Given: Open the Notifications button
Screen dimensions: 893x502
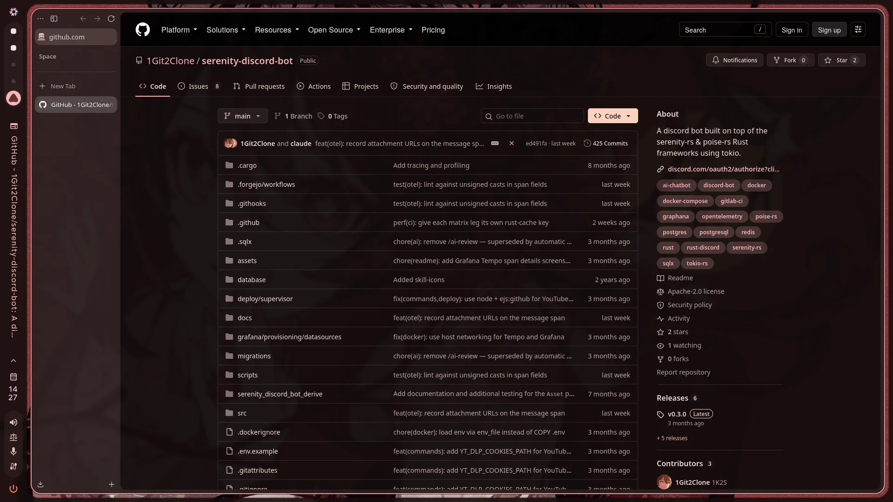Looking at the screenshot, I should tap(734, 60).
